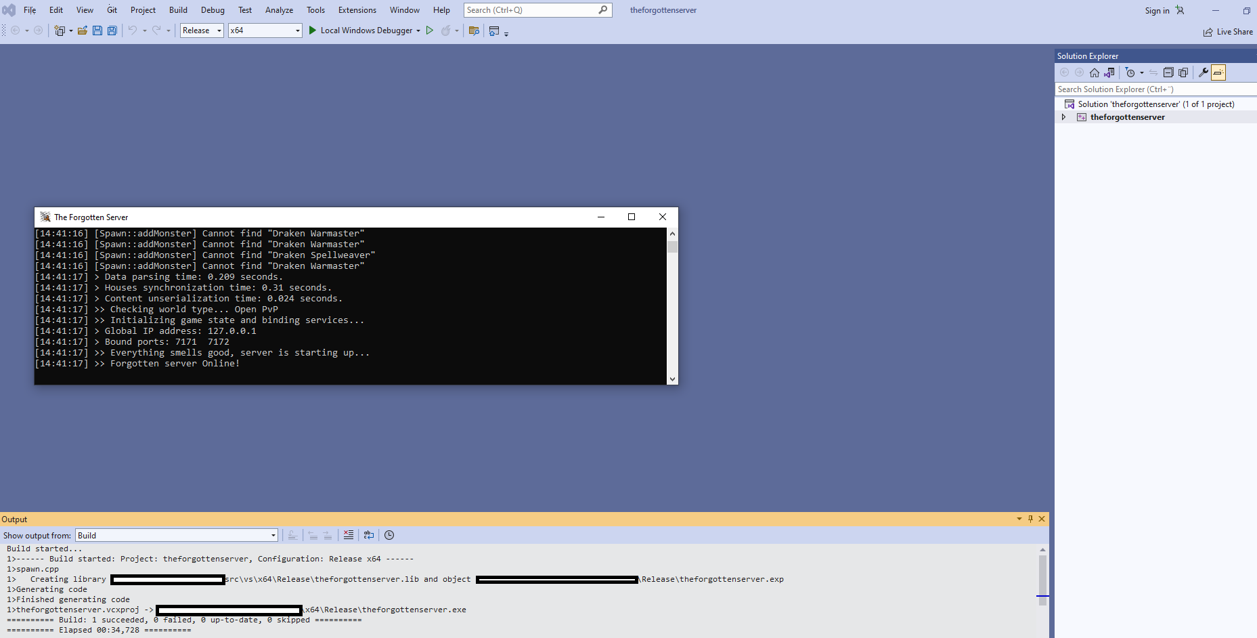Switch between solutions and folder views icon
Image resolution: width=1257 pixels, height=638 pixels.
pos(1109,72)
